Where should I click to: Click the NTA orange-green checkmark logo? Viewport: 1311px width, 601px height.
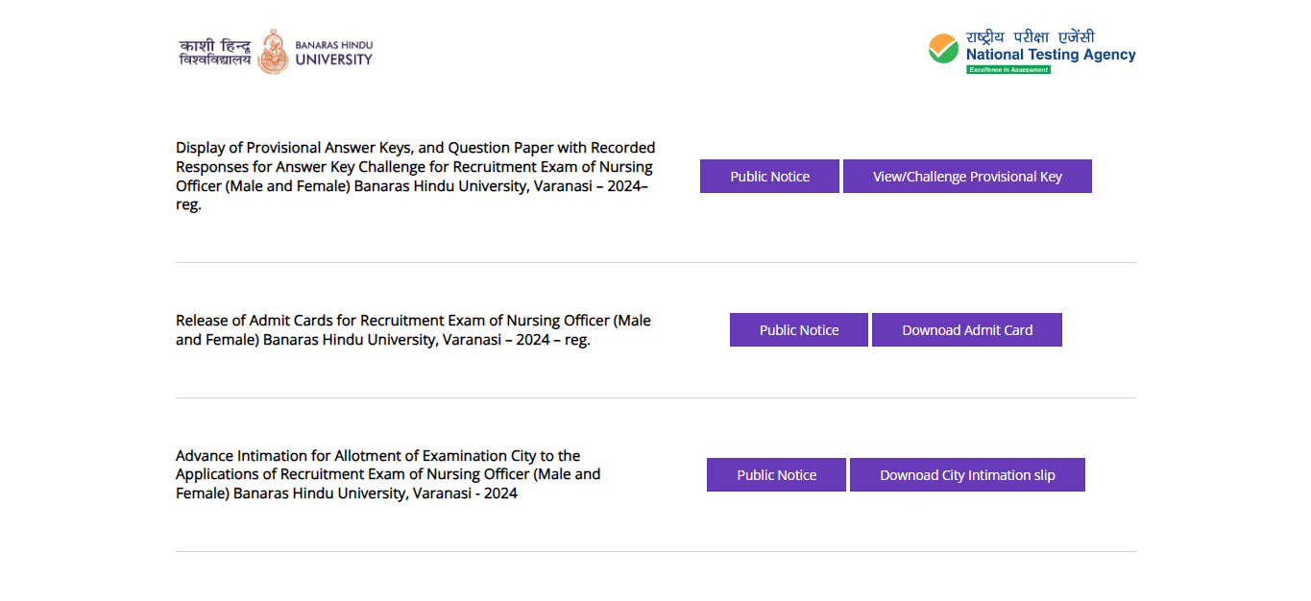[x=943, y=49]
